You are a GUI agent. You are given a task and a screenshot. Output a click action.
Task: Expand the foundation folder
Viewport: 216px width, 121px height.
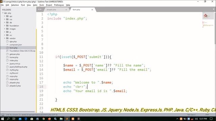click(x=4, y=26)
